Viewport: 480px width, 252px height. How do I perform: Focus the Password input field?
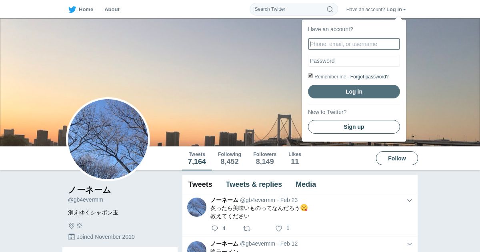[x=354, y=61]
